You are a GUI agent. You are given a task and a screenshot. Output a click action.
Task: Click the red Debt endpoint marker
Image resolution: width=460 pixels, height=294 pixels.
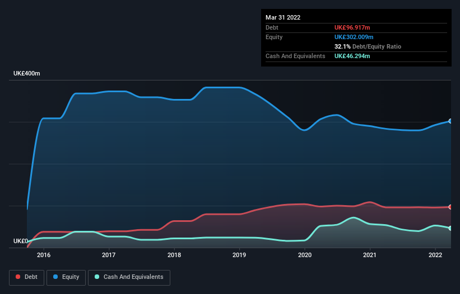click(450, 207)
